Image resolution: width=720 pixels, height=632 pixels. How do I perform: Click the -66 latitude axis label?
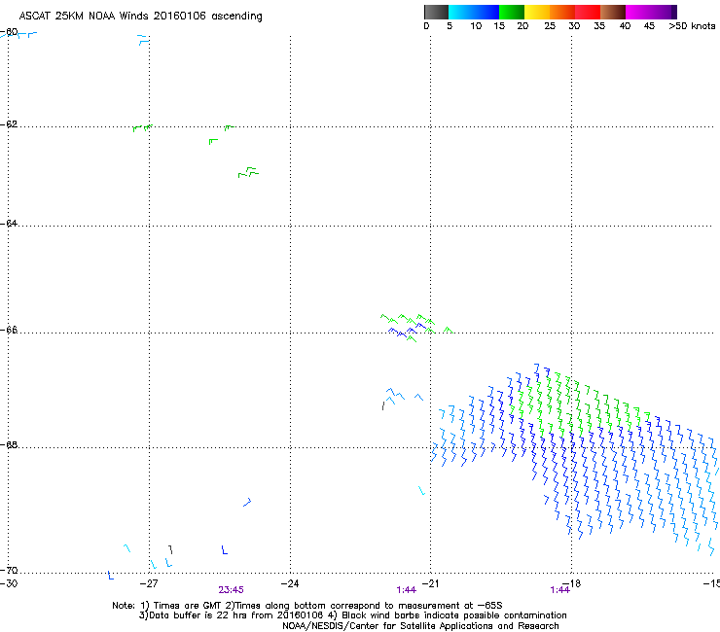click(9, 330)
